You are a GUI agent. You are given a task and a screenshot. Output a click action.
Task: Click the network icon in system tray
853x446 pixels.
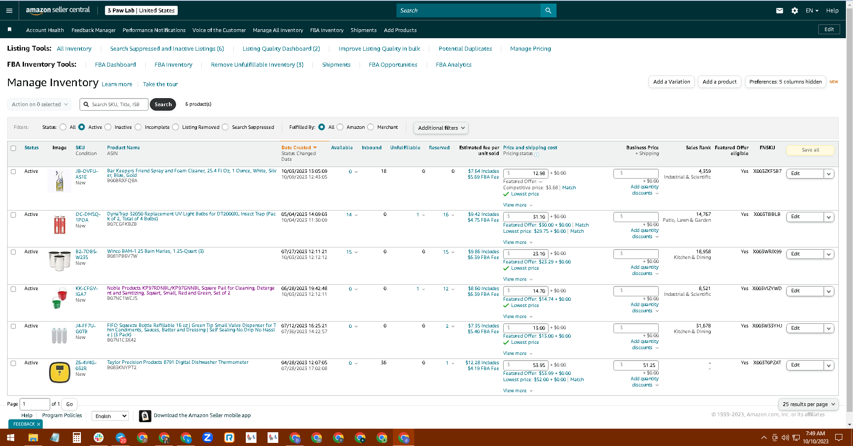pos(796,438)
